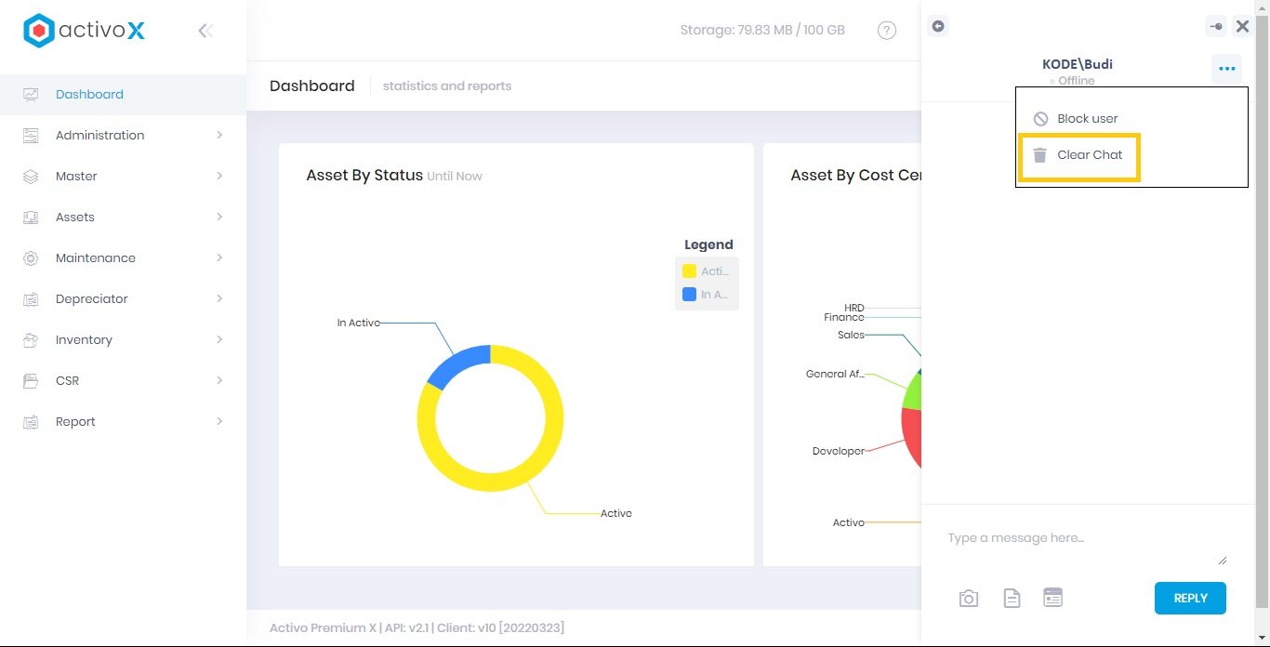The width and height of the screenshot is (1270, 647).
Task: Attach a document using the file icon
Action: tap(1012, 598)
